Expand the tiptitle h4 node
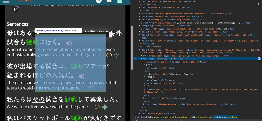This screenshot has width=262, height=121. [142, 56]
